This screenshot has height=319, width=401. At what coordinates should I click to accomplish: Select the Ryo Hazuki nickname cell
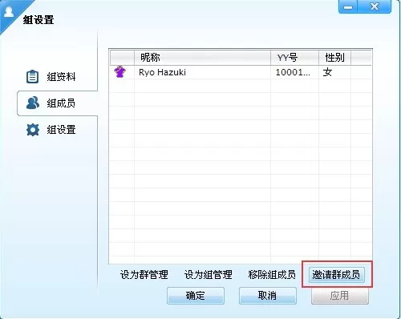point(202,72)
